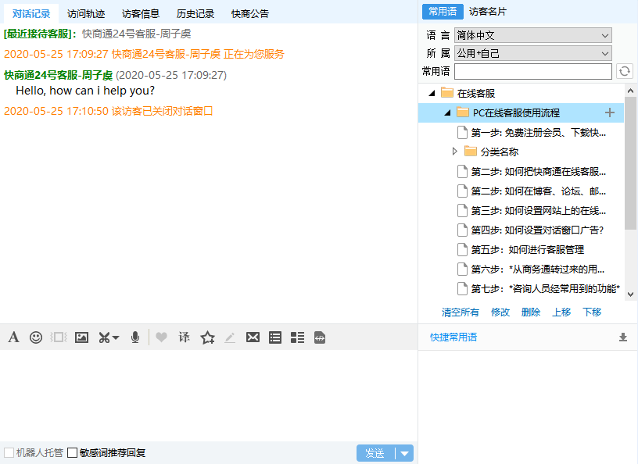The height and width of the screenshot is (464, 638).
Task: Click the envelope mail icon
Action: pos(253,337)
